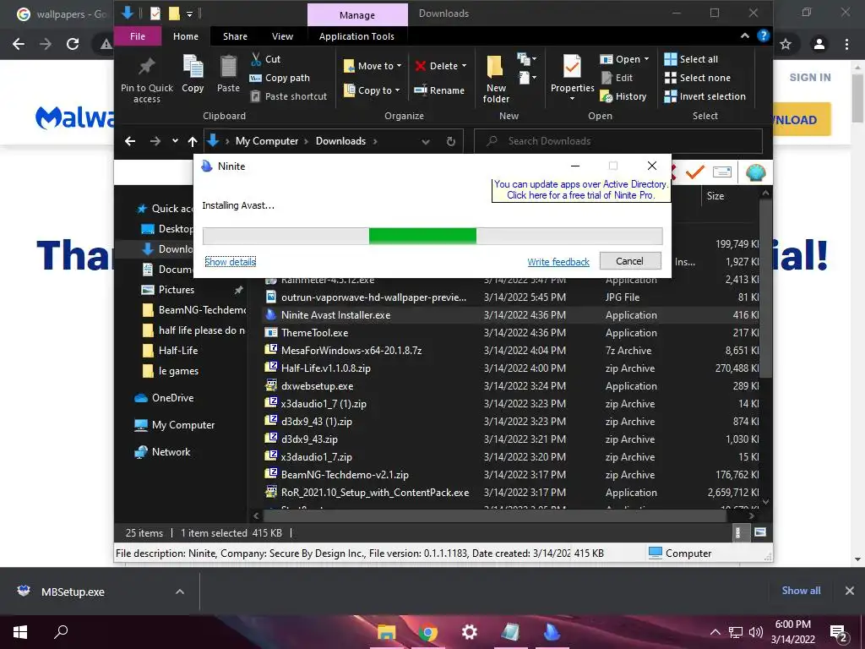865x649 pixels.
Task: Bookmark page with Chrome star icon
Action: coord(786,44)
